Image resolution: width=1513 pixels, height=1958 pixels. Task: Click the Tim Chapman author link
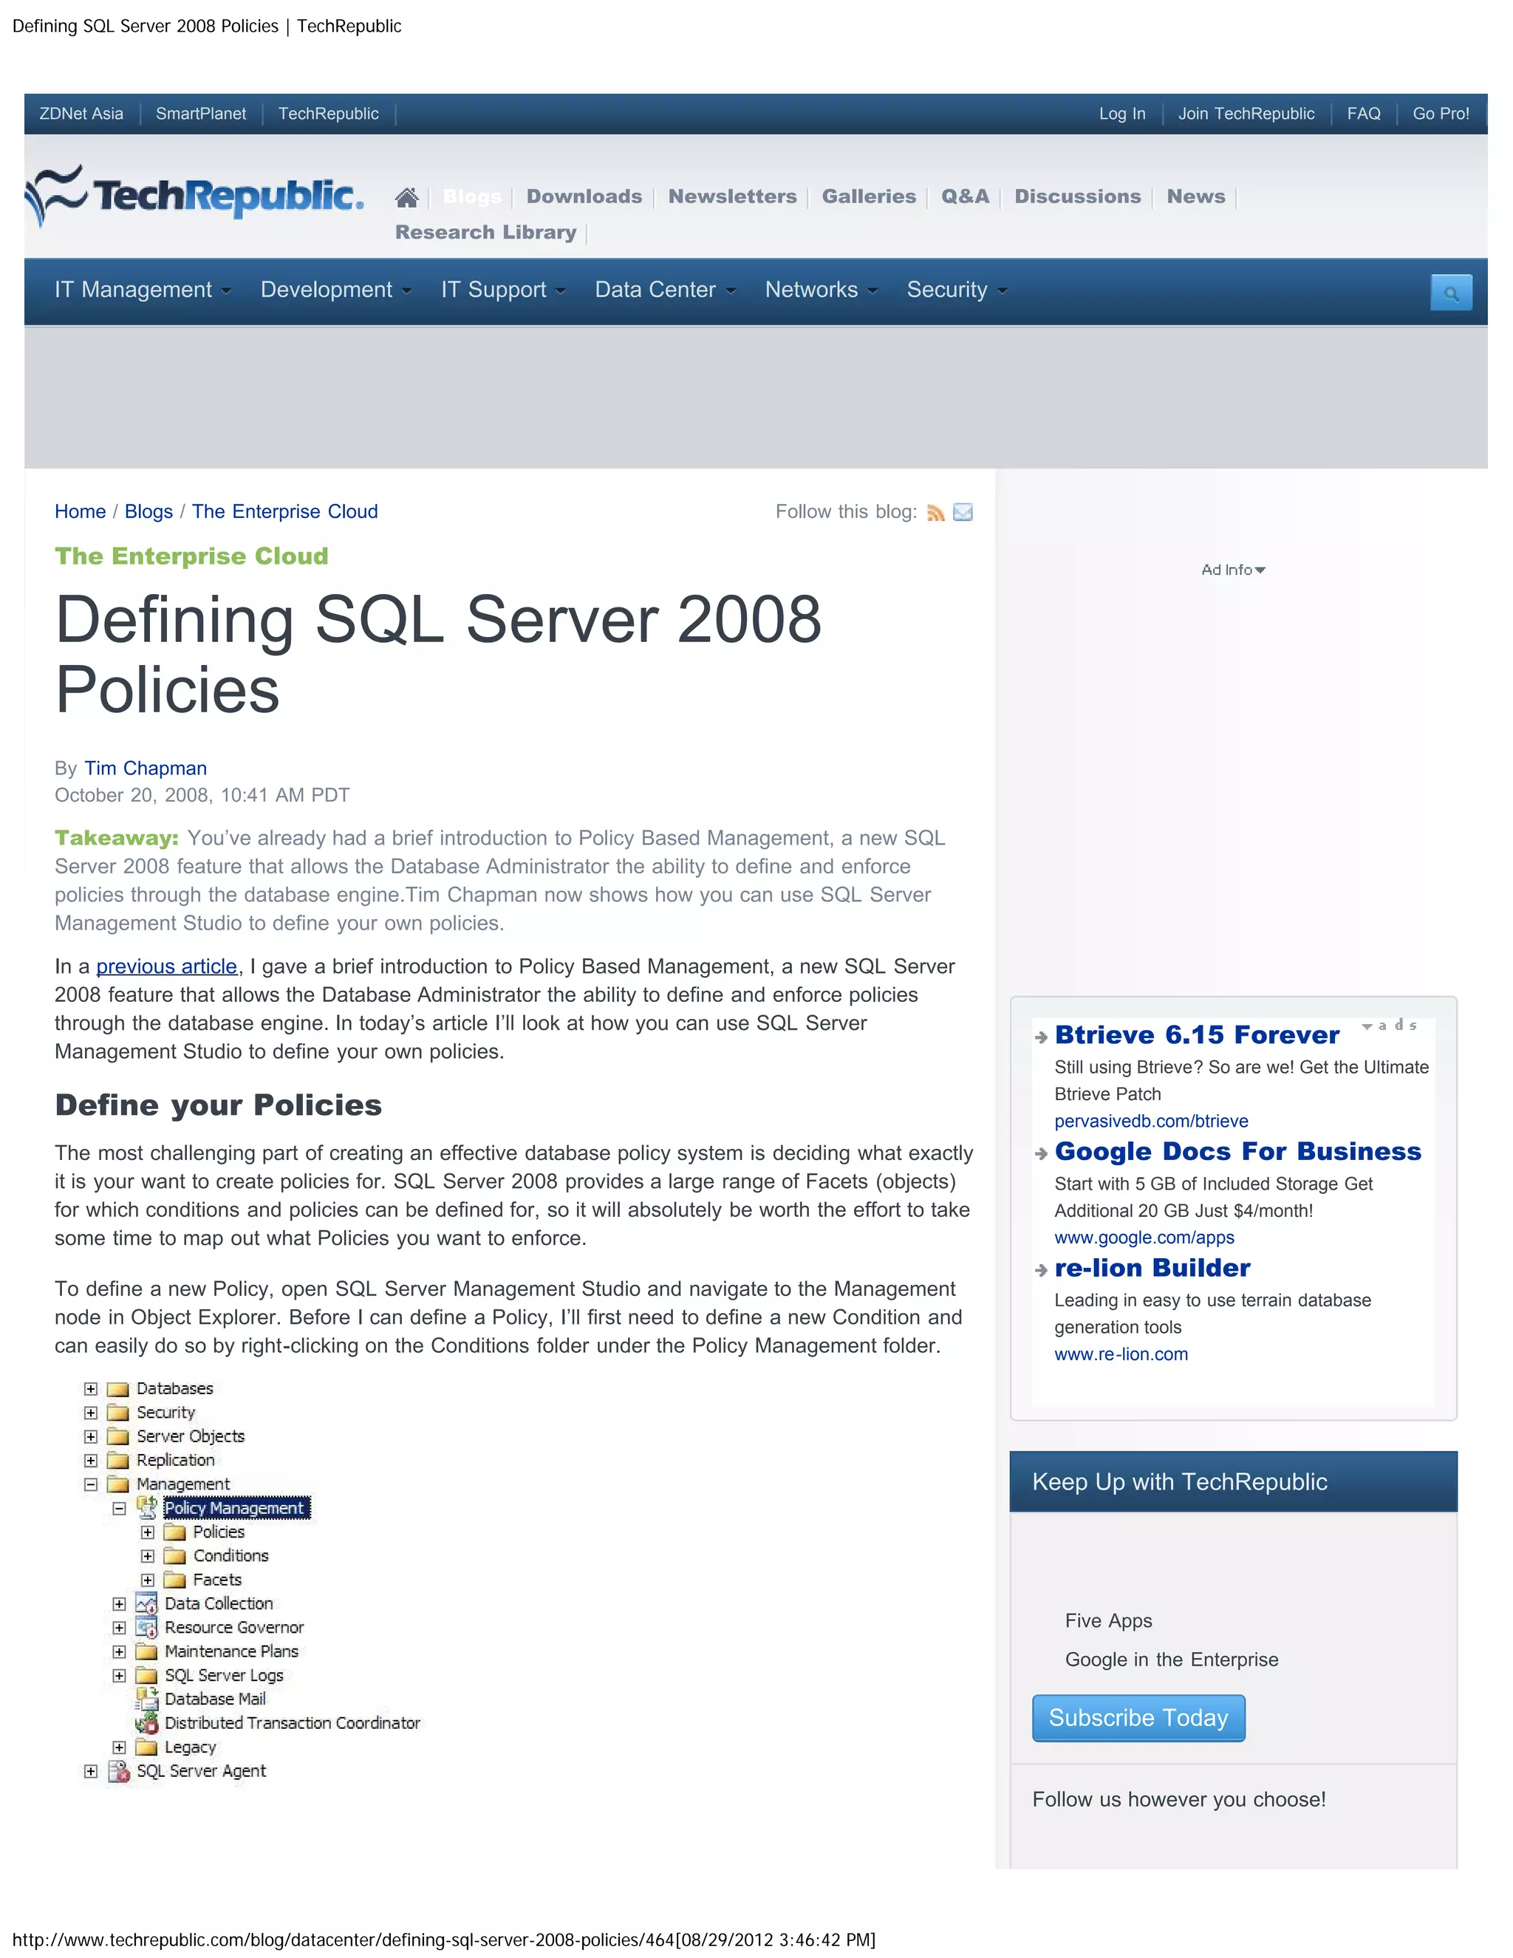coord(146,768)
